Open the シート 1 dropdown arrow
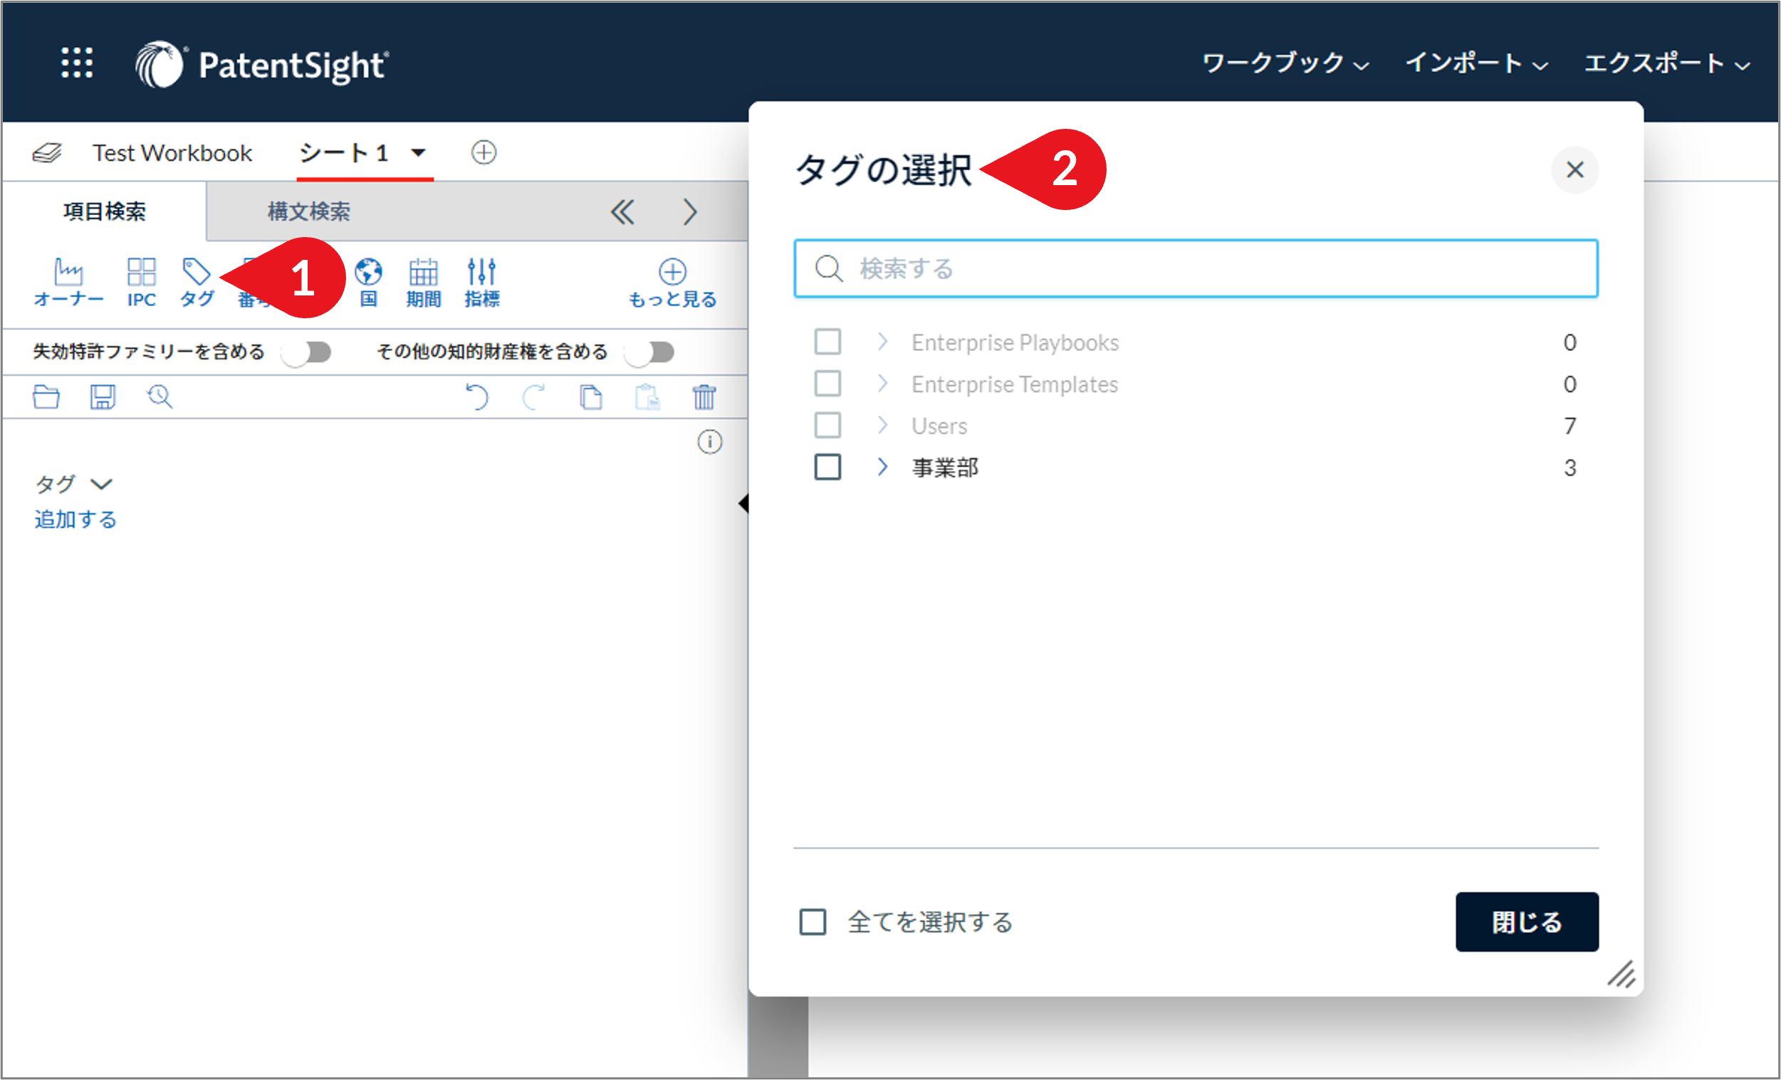1781x1080 pixels. pyautogui.click(x=419, y=153)
